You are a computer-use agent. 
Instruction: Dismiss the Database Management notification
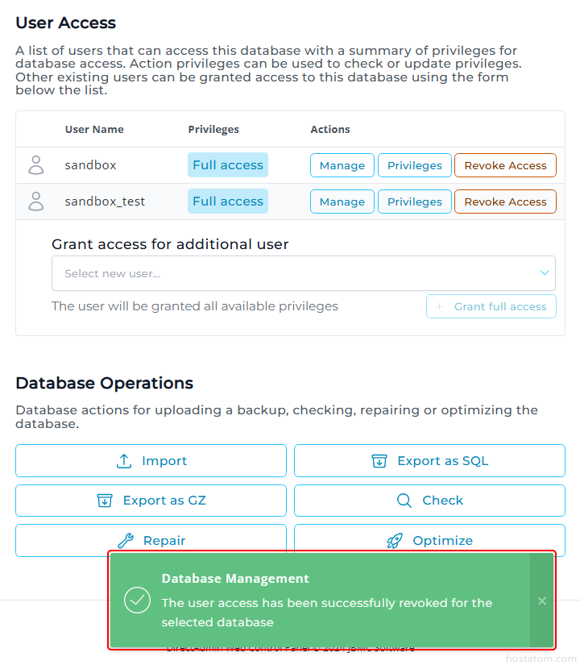coord(542,601)
